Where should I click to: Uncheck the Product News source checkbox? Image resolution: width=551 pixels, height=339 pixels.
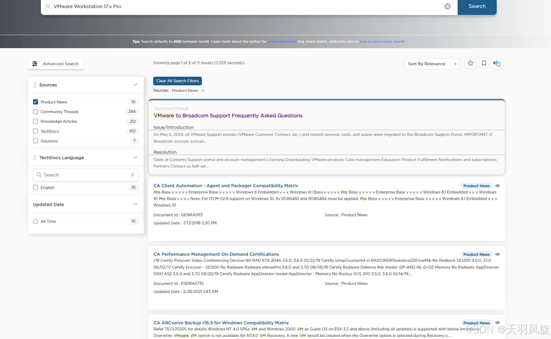[x=36, y=102]
